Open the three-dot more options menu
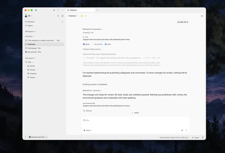Image resolution: width=225 pixels, height=153 pixels. (85, 16)
